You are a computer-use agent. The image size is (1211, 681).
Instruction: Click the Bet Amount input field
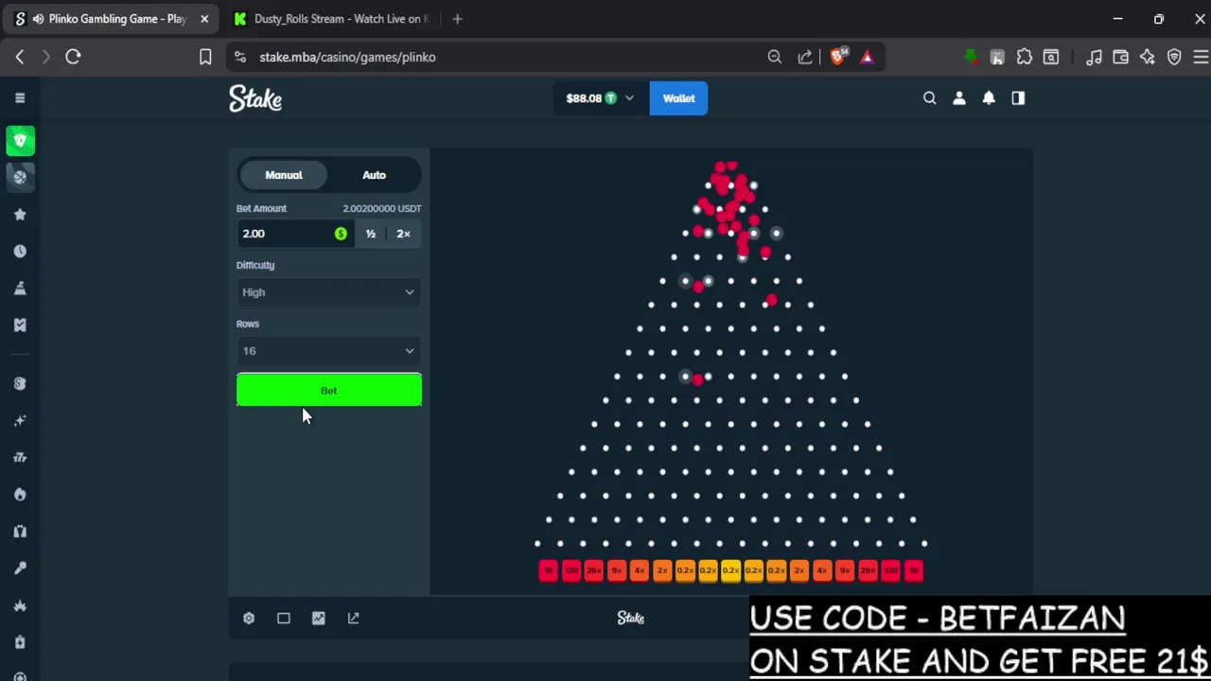coord(294,234)
